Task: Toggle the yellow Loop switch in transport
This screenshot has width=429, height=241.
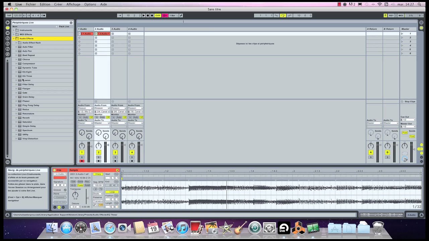Action: (283, 15)
